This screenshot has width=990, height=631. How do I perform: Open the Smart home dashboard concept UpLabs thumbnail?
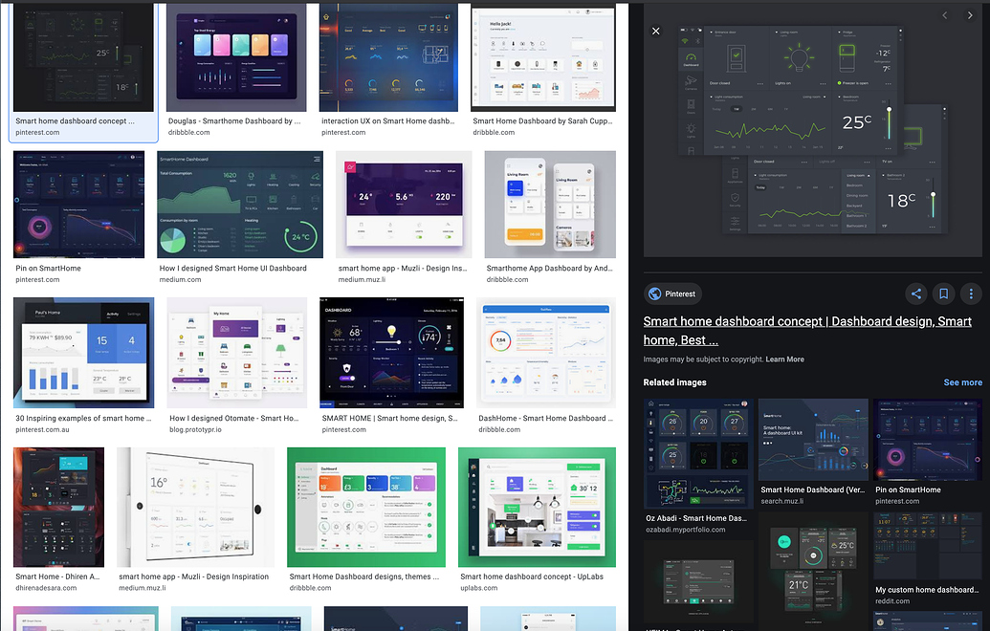click(x=537, y=506)
